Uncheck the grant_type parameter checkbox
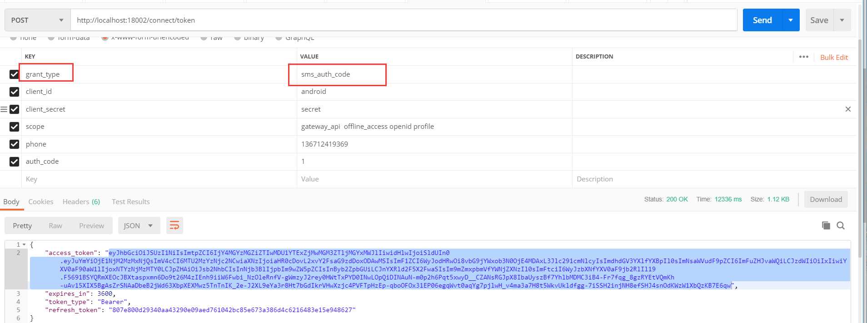The width and height of the screenshot is (867, 323). pos(14,74)
